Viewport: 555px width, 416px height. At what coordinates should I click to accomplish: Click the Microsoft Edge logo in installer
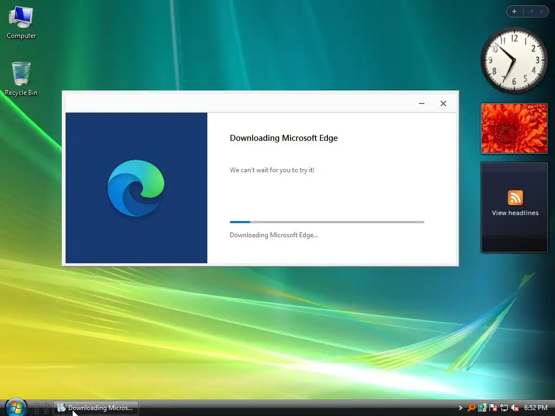point(136,188)
